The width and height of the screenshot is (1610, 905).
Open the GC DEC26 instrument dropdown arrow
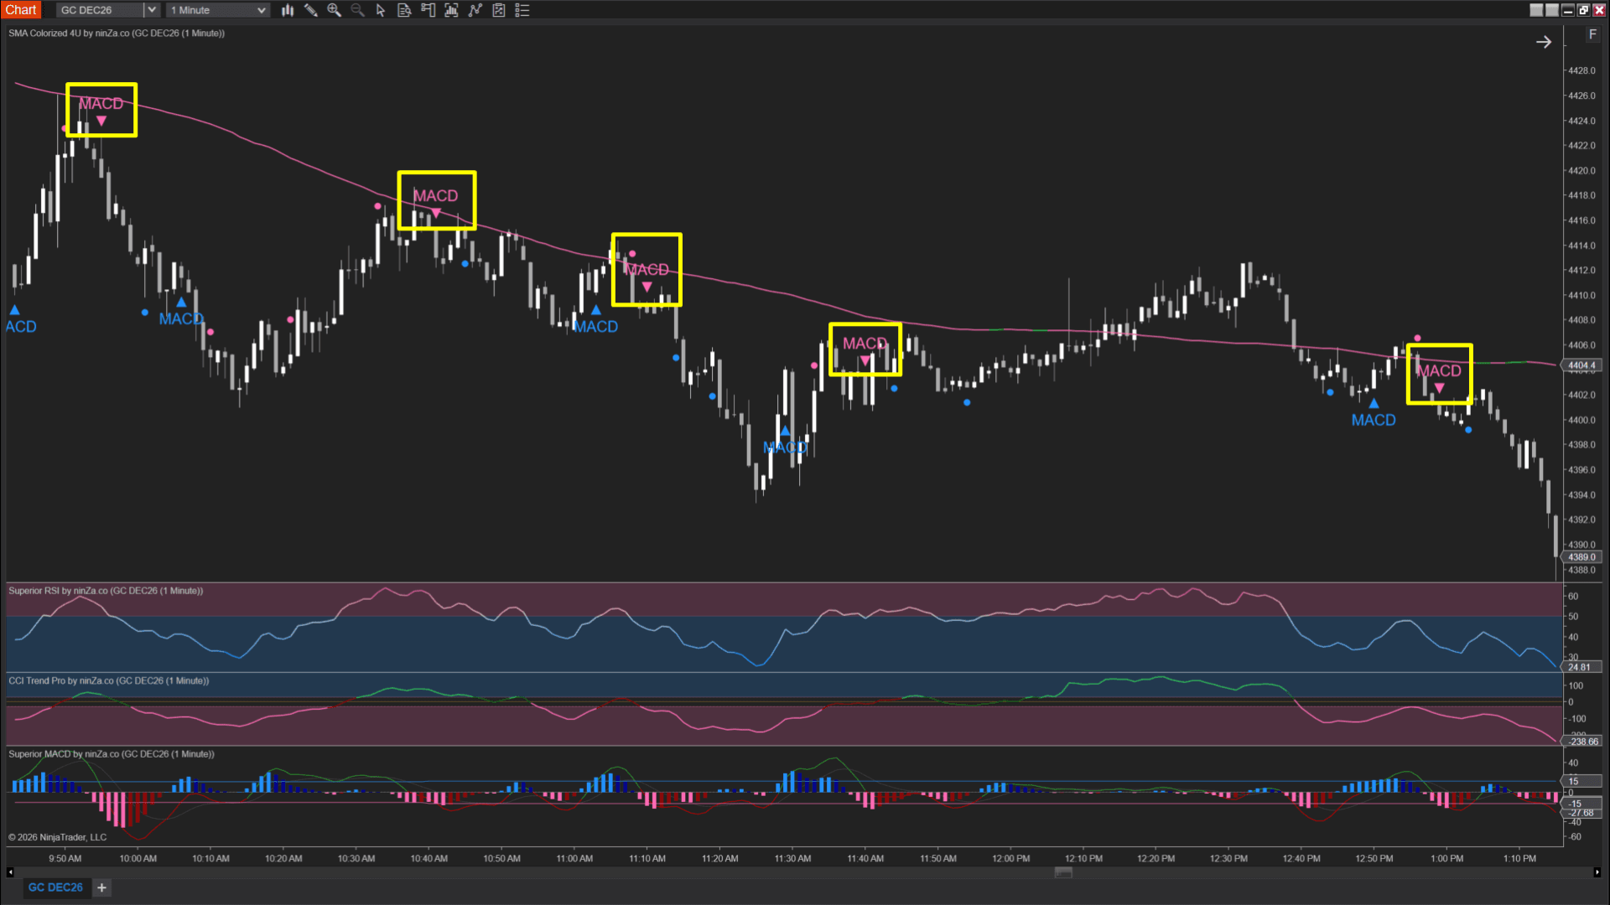152,10
